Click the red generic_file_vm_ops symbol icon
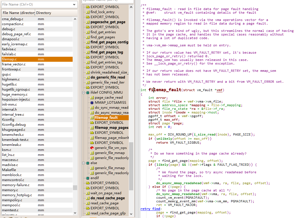The width and height of the screenshot is (301, 218). 92,148
